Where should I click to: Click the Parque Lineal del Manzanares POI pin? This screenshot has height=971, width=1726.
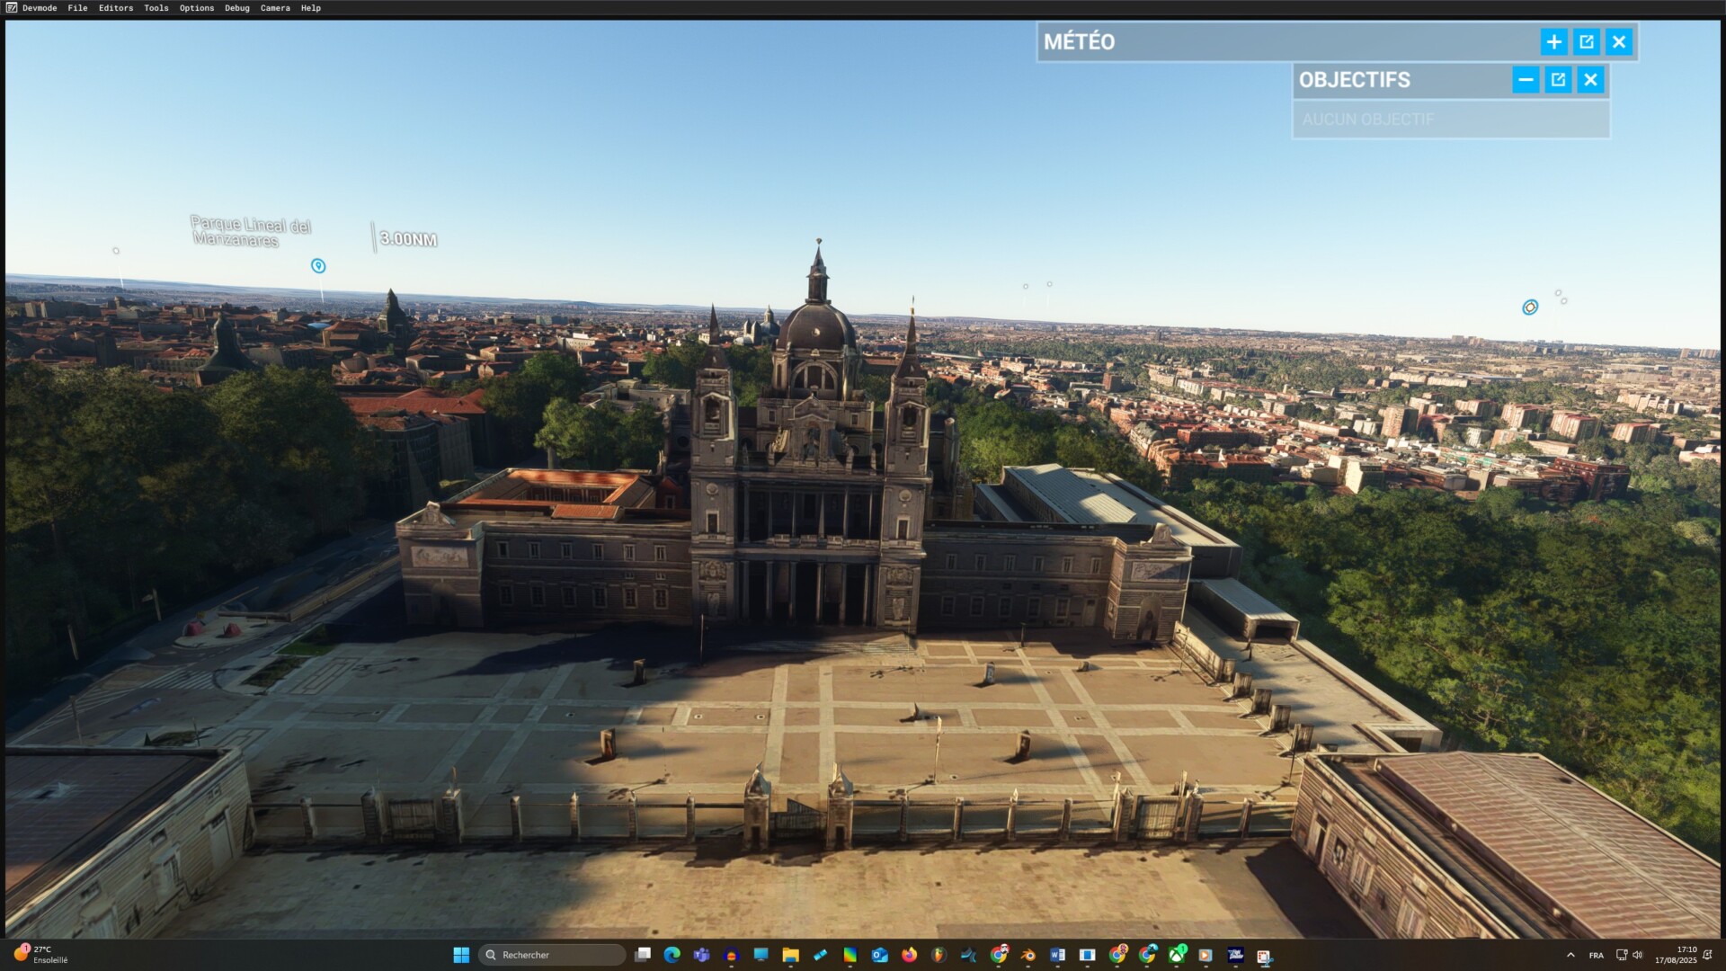tap(318, 266)
